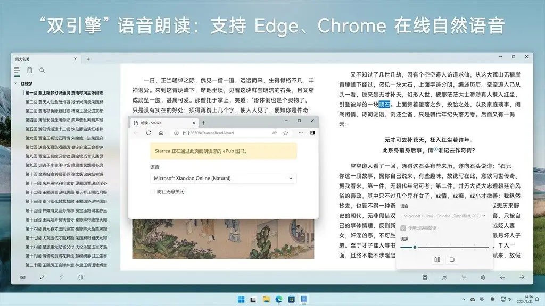
Task: Select the read-aloud person icon bottom right
Action: [445, 277]
